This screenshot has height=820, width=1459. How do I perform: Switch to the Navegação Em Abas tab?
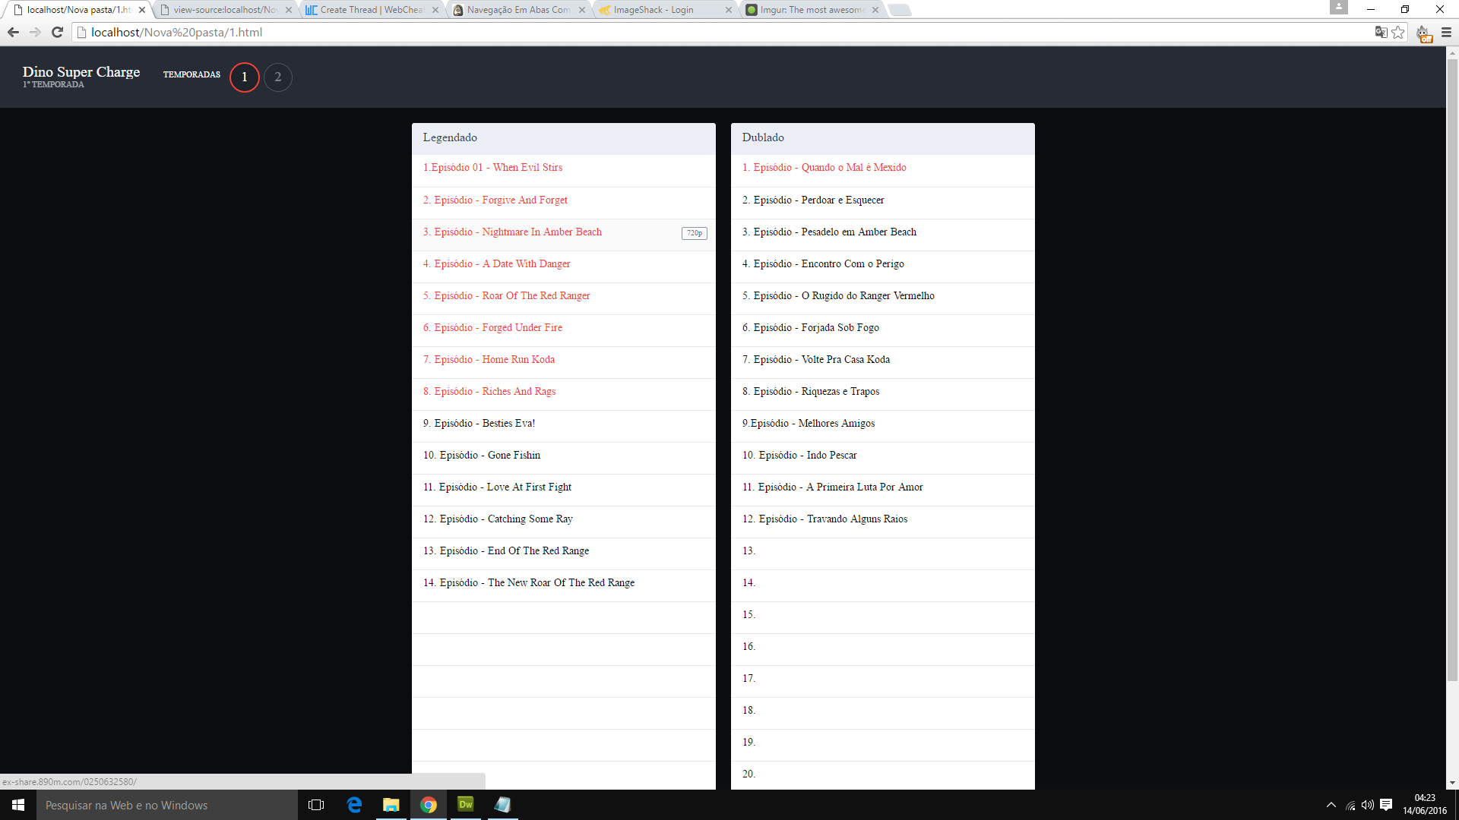(x=517, y=10)
